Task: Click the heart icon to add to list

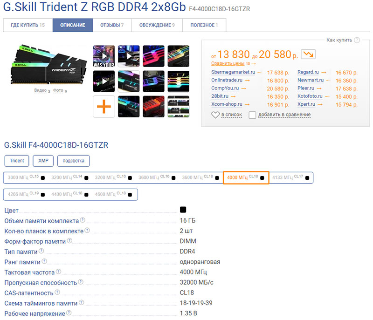Action: [215, 115]
